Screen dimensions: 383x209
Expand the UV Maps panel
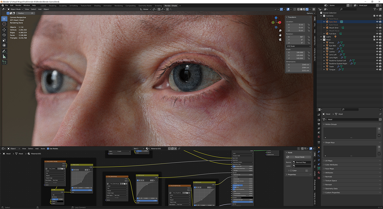point(328,161)
